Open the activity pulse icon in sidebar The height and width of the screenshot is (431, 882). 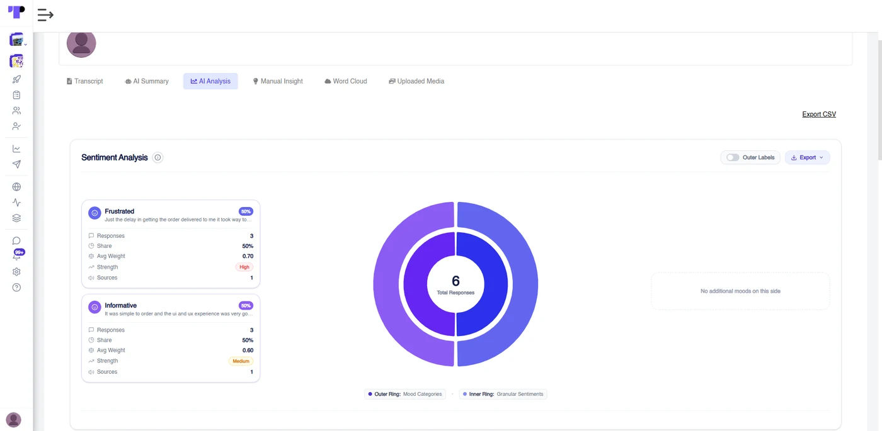16,203
